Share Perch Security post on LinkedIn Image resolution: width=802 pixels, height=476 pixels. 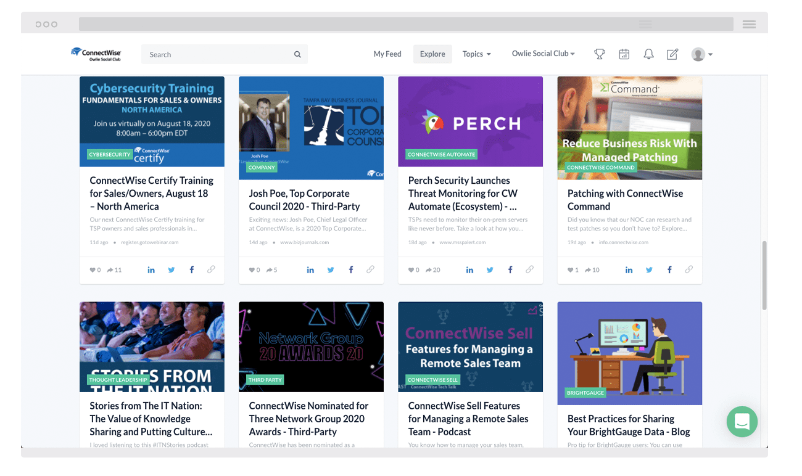(x=469, y=269)
